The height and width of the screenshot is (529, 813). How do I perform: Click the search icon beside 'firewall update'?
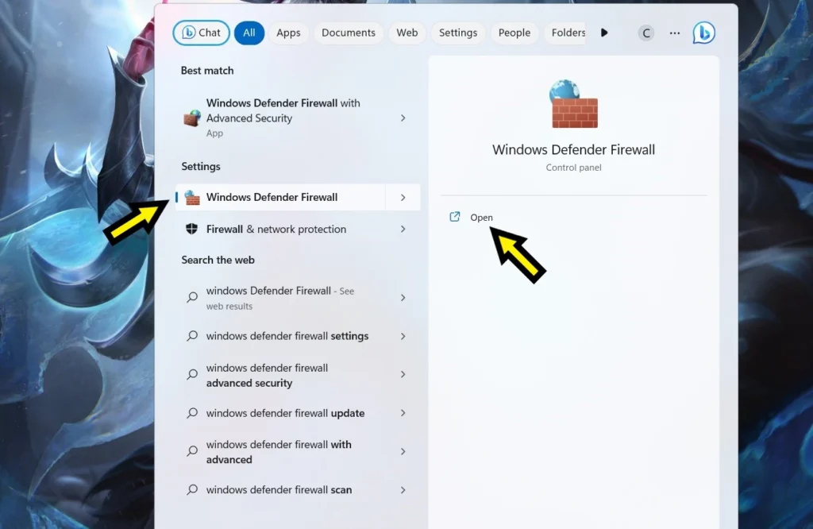192,413
